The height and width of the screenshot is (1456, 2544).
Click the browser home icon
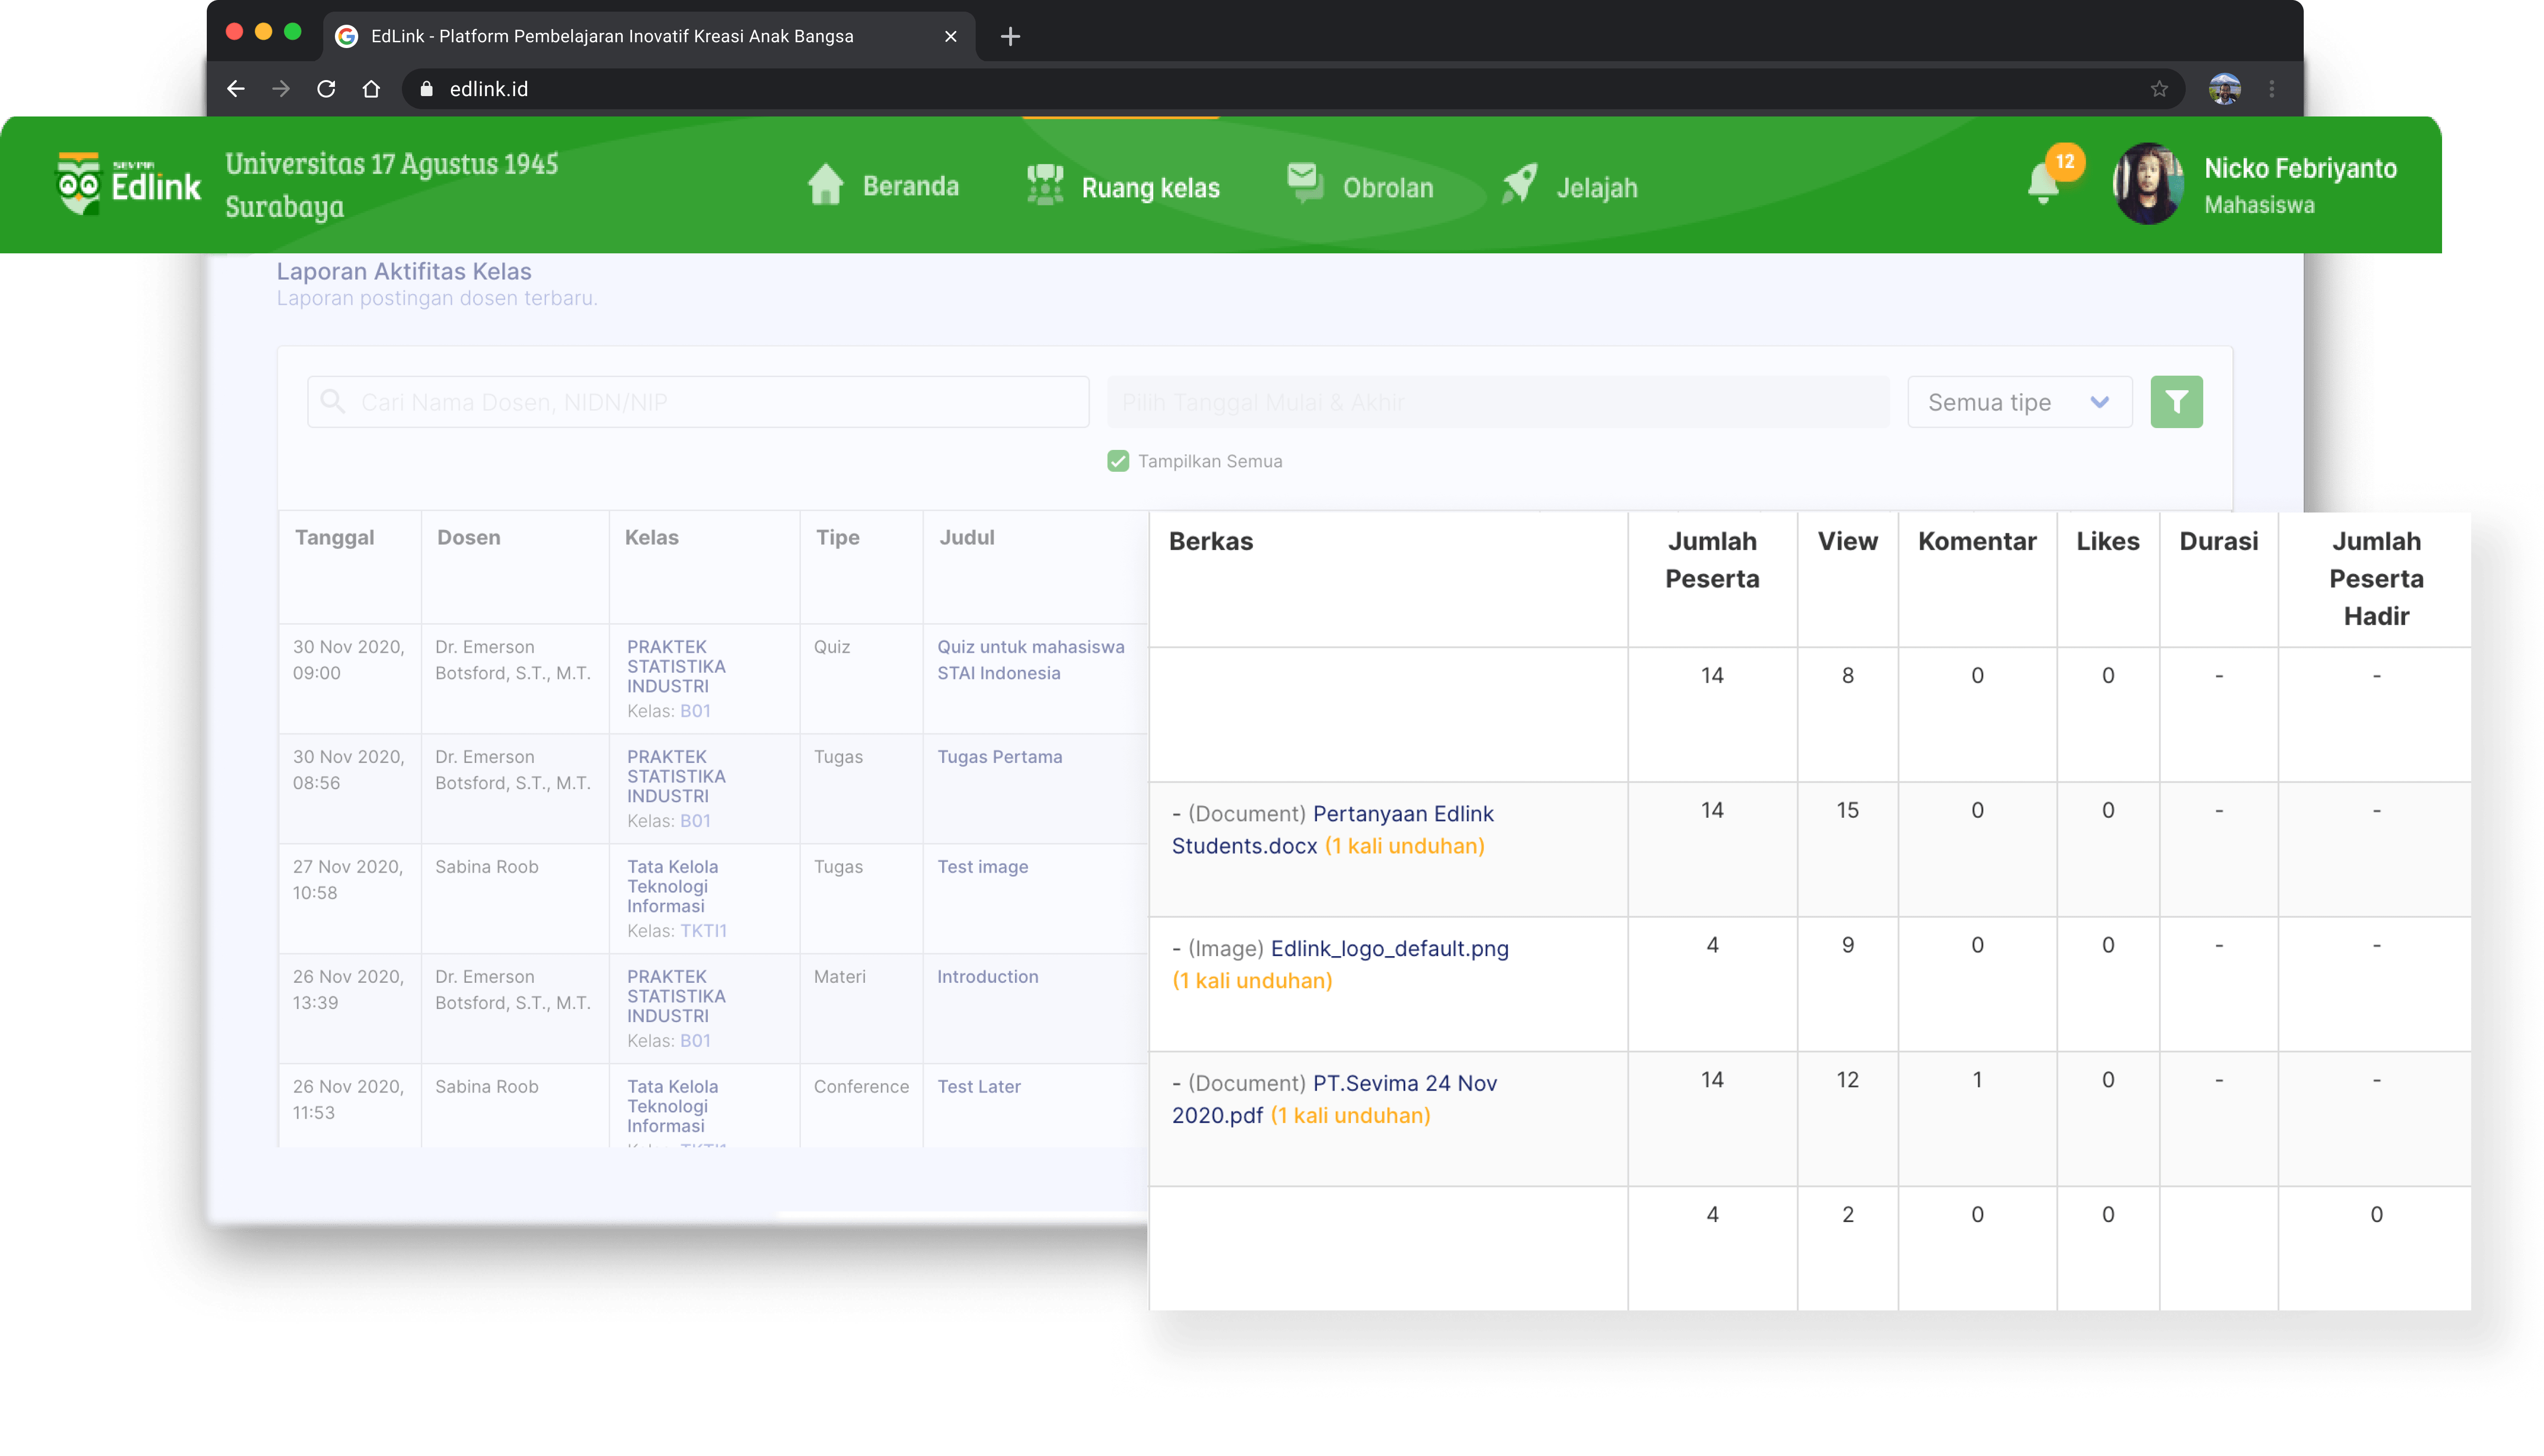click(x=371, y=89)
